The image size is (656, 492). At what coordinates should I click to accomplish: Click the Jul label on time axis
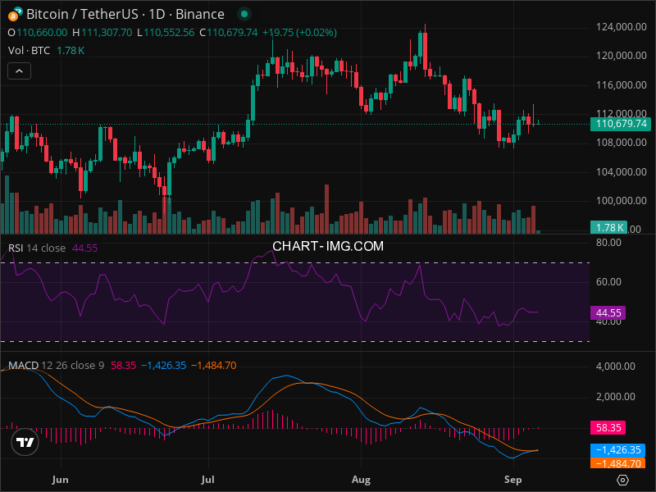pyautogui.click(x=207, y=479)
